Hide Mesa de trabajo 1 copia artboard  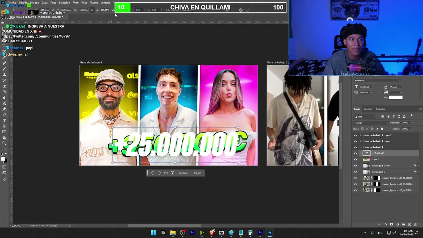356,141
